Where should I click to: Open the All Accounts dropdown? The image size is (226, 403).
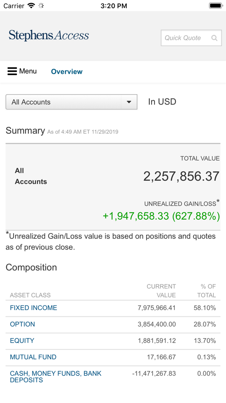72,102
